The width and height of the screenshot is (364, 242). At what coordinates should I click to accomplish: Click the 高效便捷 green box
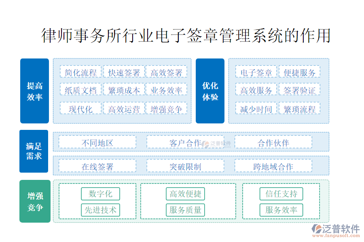185,194
